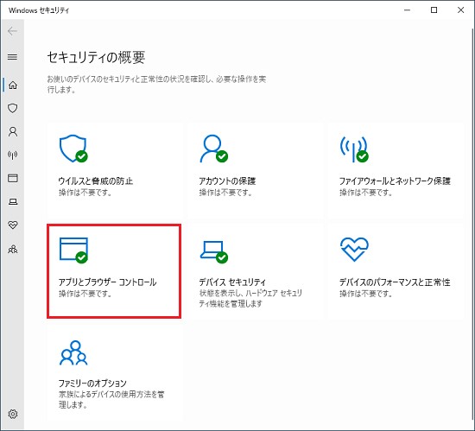The image size is (475, 431).
Task: Open the アカウントの保護 tile
Action: coord(255,169)
